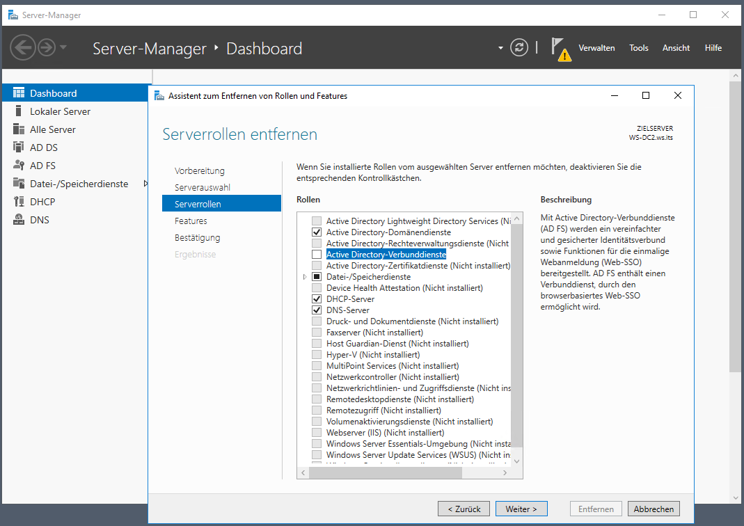Open dropdown arrow left of refresh icon
Screen dimensions: 744x526
point(500,48)
